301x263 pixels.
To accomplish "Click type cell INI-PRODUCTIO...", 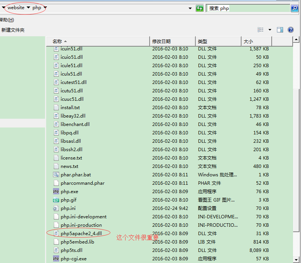I will pyautogui.click(x=218, y=225).
